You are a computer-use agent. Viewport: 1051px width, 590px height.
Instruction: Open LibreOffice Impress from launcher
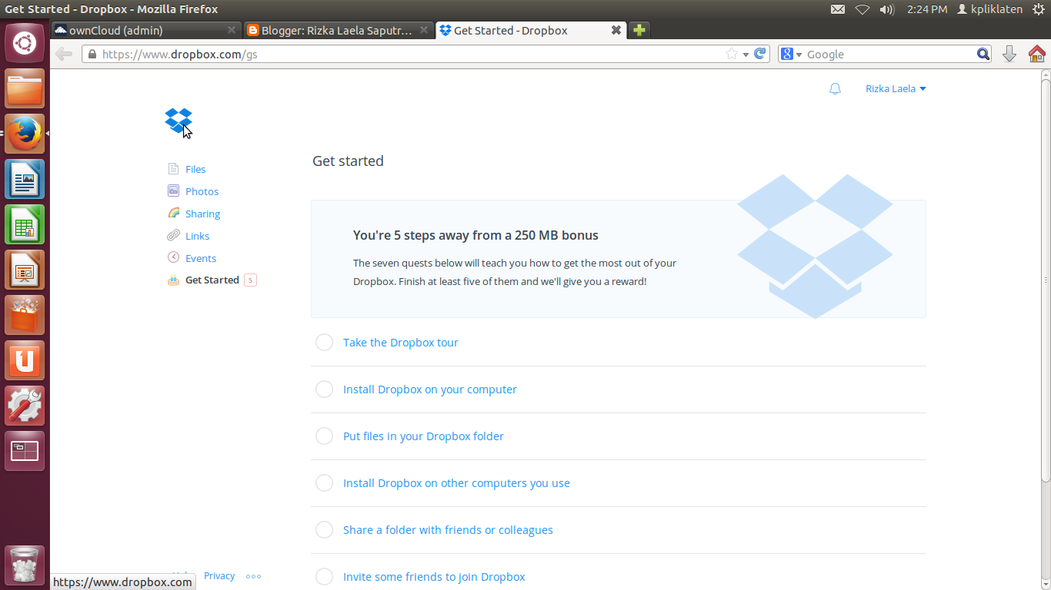25,270
